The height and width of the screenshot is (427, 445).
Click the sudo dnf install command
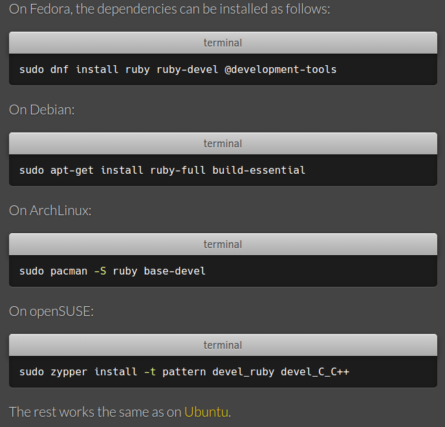click(x=178, y=70)
